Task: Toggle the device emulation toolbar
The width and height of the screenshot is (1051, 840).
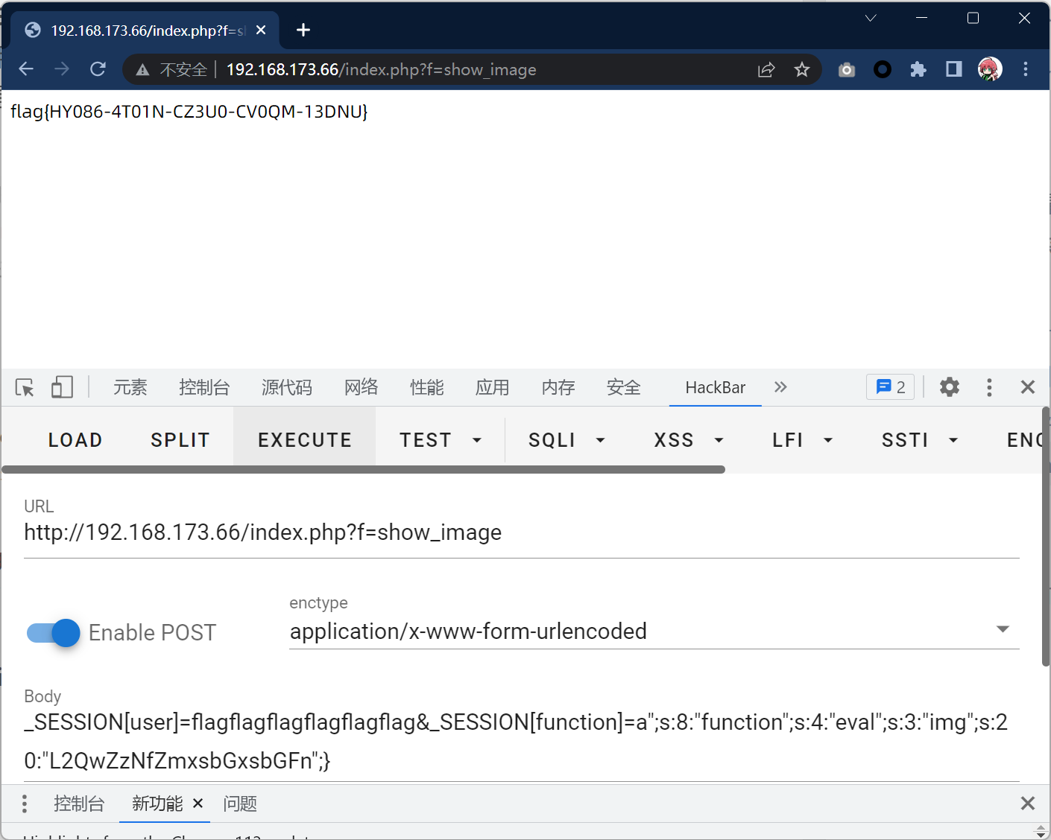Action: coord(62,387)
